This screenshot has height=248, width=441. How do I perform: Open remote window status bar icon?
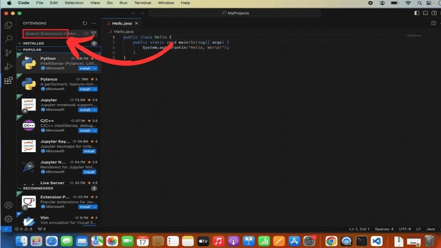click(x=6, y=229)
